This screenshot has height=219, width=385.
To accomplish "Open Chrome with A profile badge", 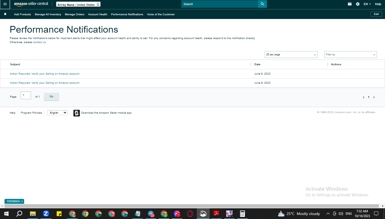I will tap(125, 214).
